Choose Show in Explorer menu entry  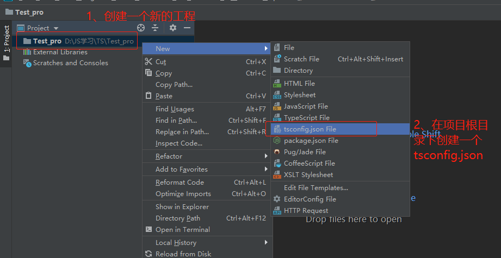[206, 206]
